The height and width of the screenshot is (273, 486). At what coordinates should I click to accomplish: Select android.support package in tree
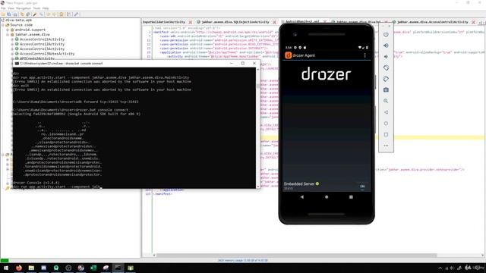(x=30, y=30)
